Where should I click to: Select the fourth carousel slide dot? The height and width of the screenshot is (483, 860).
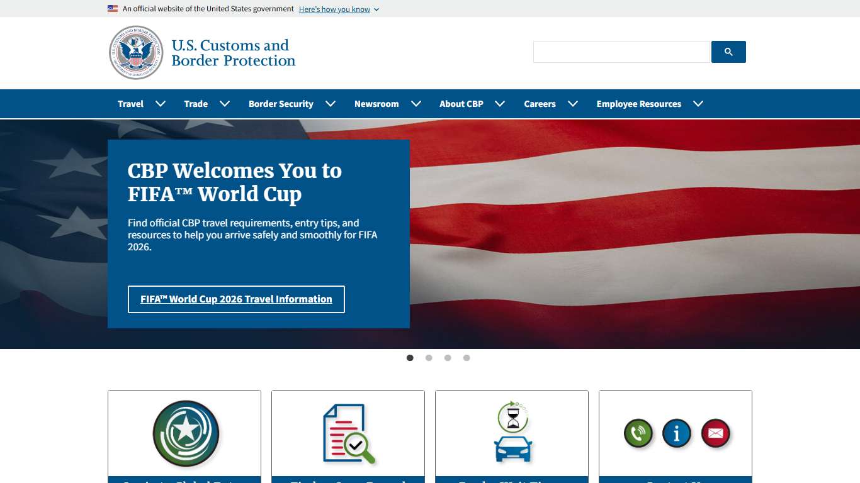467,358
